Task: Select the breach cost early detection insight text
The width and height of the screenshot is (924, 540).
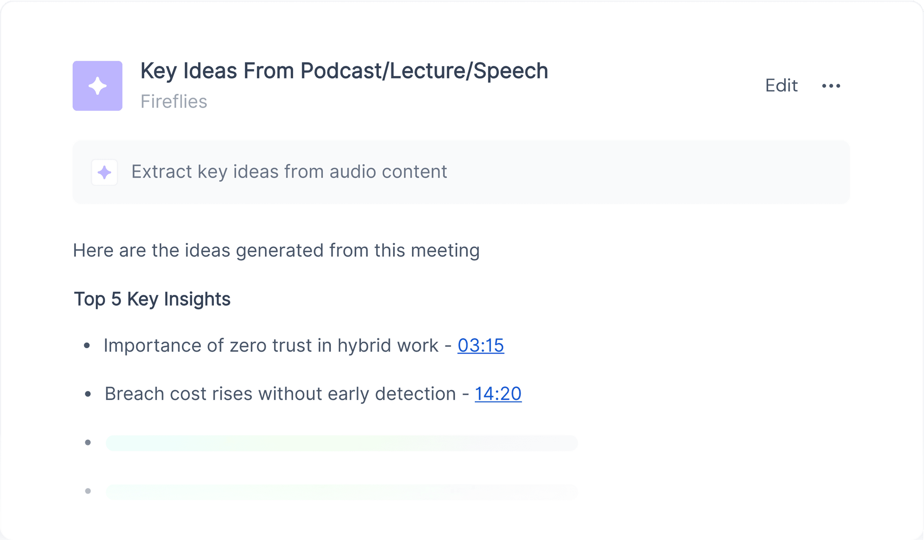Action: (x=280, y=394)
